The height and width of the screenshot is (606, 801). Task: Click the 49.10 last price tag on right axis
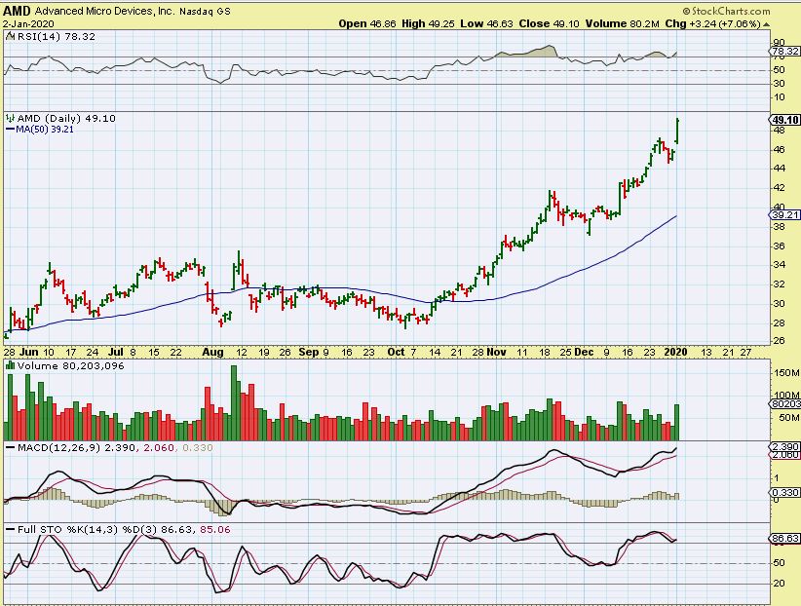pos(784,120)
